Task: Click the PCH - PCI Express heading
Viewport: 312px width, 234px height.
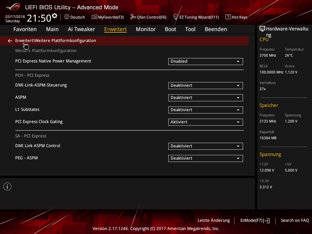Action: (32, 76)
